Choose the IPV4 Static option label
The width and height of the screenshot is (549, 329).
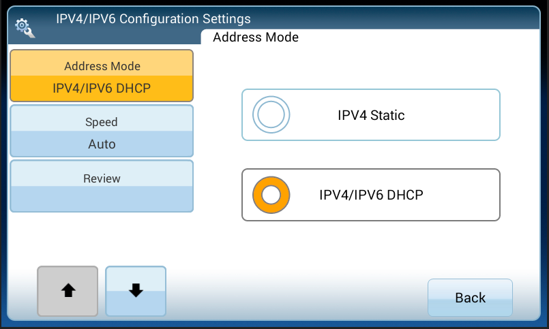371,115
